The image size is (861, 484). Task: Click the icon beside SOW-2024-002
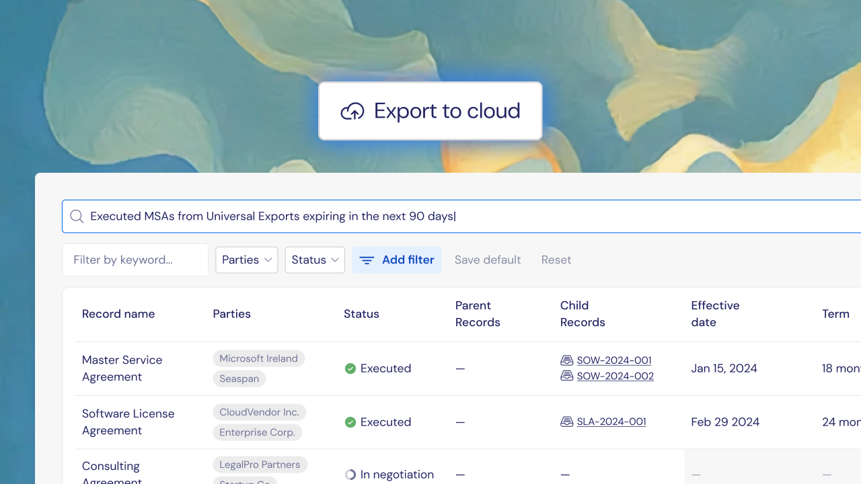click(567, 376)
